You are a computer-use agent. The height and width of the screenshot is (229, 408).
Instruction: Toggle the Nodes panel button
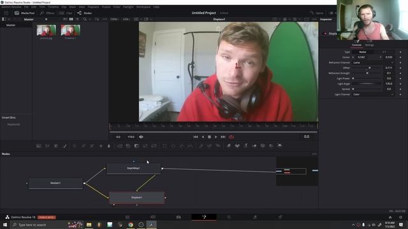point(84,13)
